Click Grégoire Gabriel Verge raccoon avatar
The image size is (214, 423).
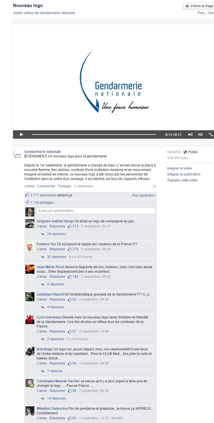[30, 224]
